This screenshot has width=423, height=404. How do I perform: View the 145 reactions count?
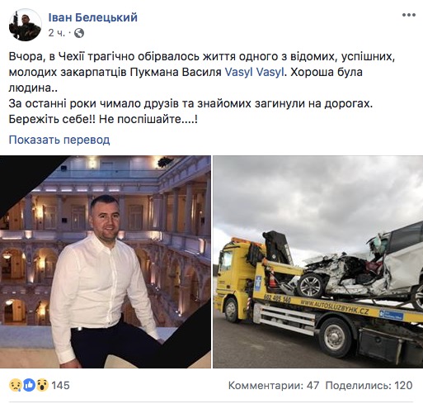click(60, 385)
